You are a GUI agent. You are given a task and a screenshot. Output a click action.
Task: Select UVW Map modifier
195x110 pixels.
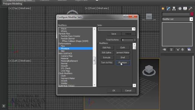(66, 71)
